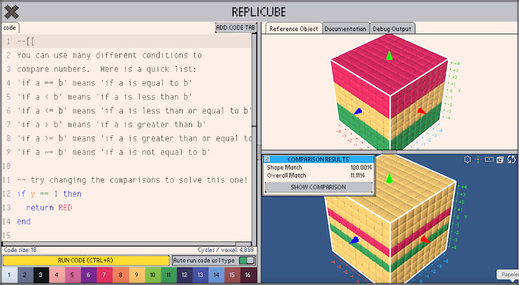Viewport: 519px width, 285px height.
Task: Click RUN CODE (CTRL+R) button
Action: tap(86, 260)
